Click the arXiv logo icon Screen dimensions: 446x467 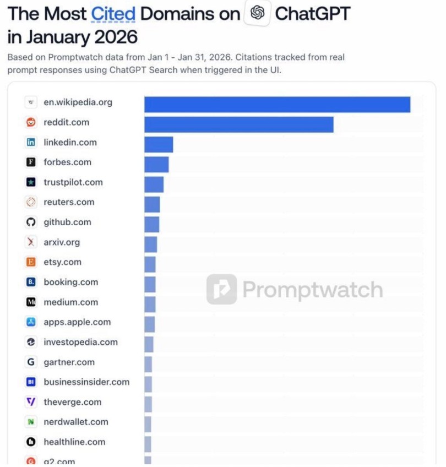click(31, 242)
